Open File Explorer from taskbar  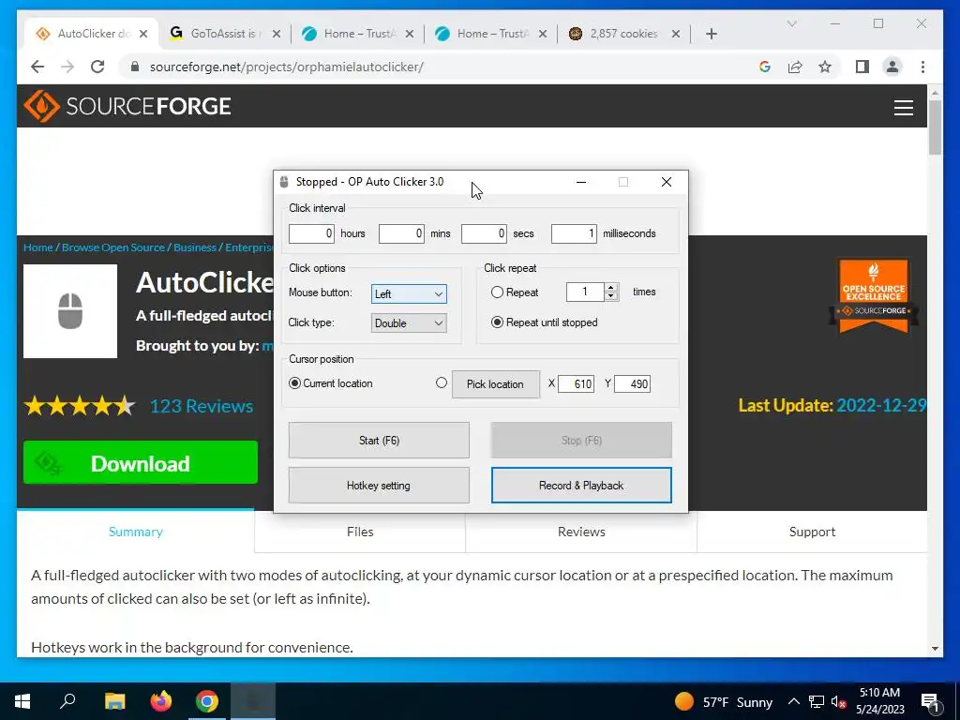click(x=114, y=701)
